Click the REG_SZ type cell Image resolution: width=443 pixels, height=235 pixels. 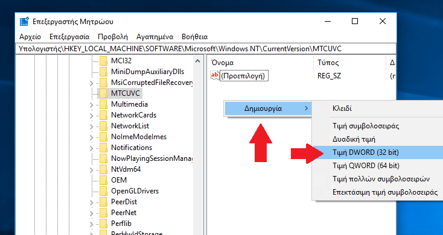[329, 76]
